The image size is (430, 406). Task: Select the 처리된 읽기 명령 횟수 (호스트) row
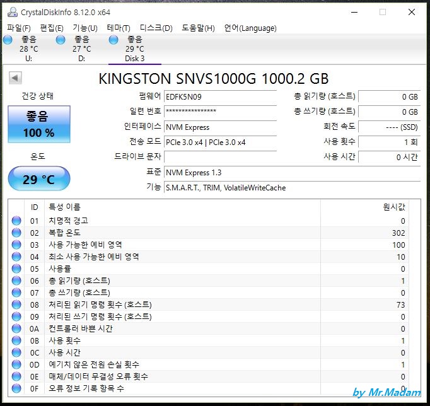pyautogui.click(x=209, y=304)
